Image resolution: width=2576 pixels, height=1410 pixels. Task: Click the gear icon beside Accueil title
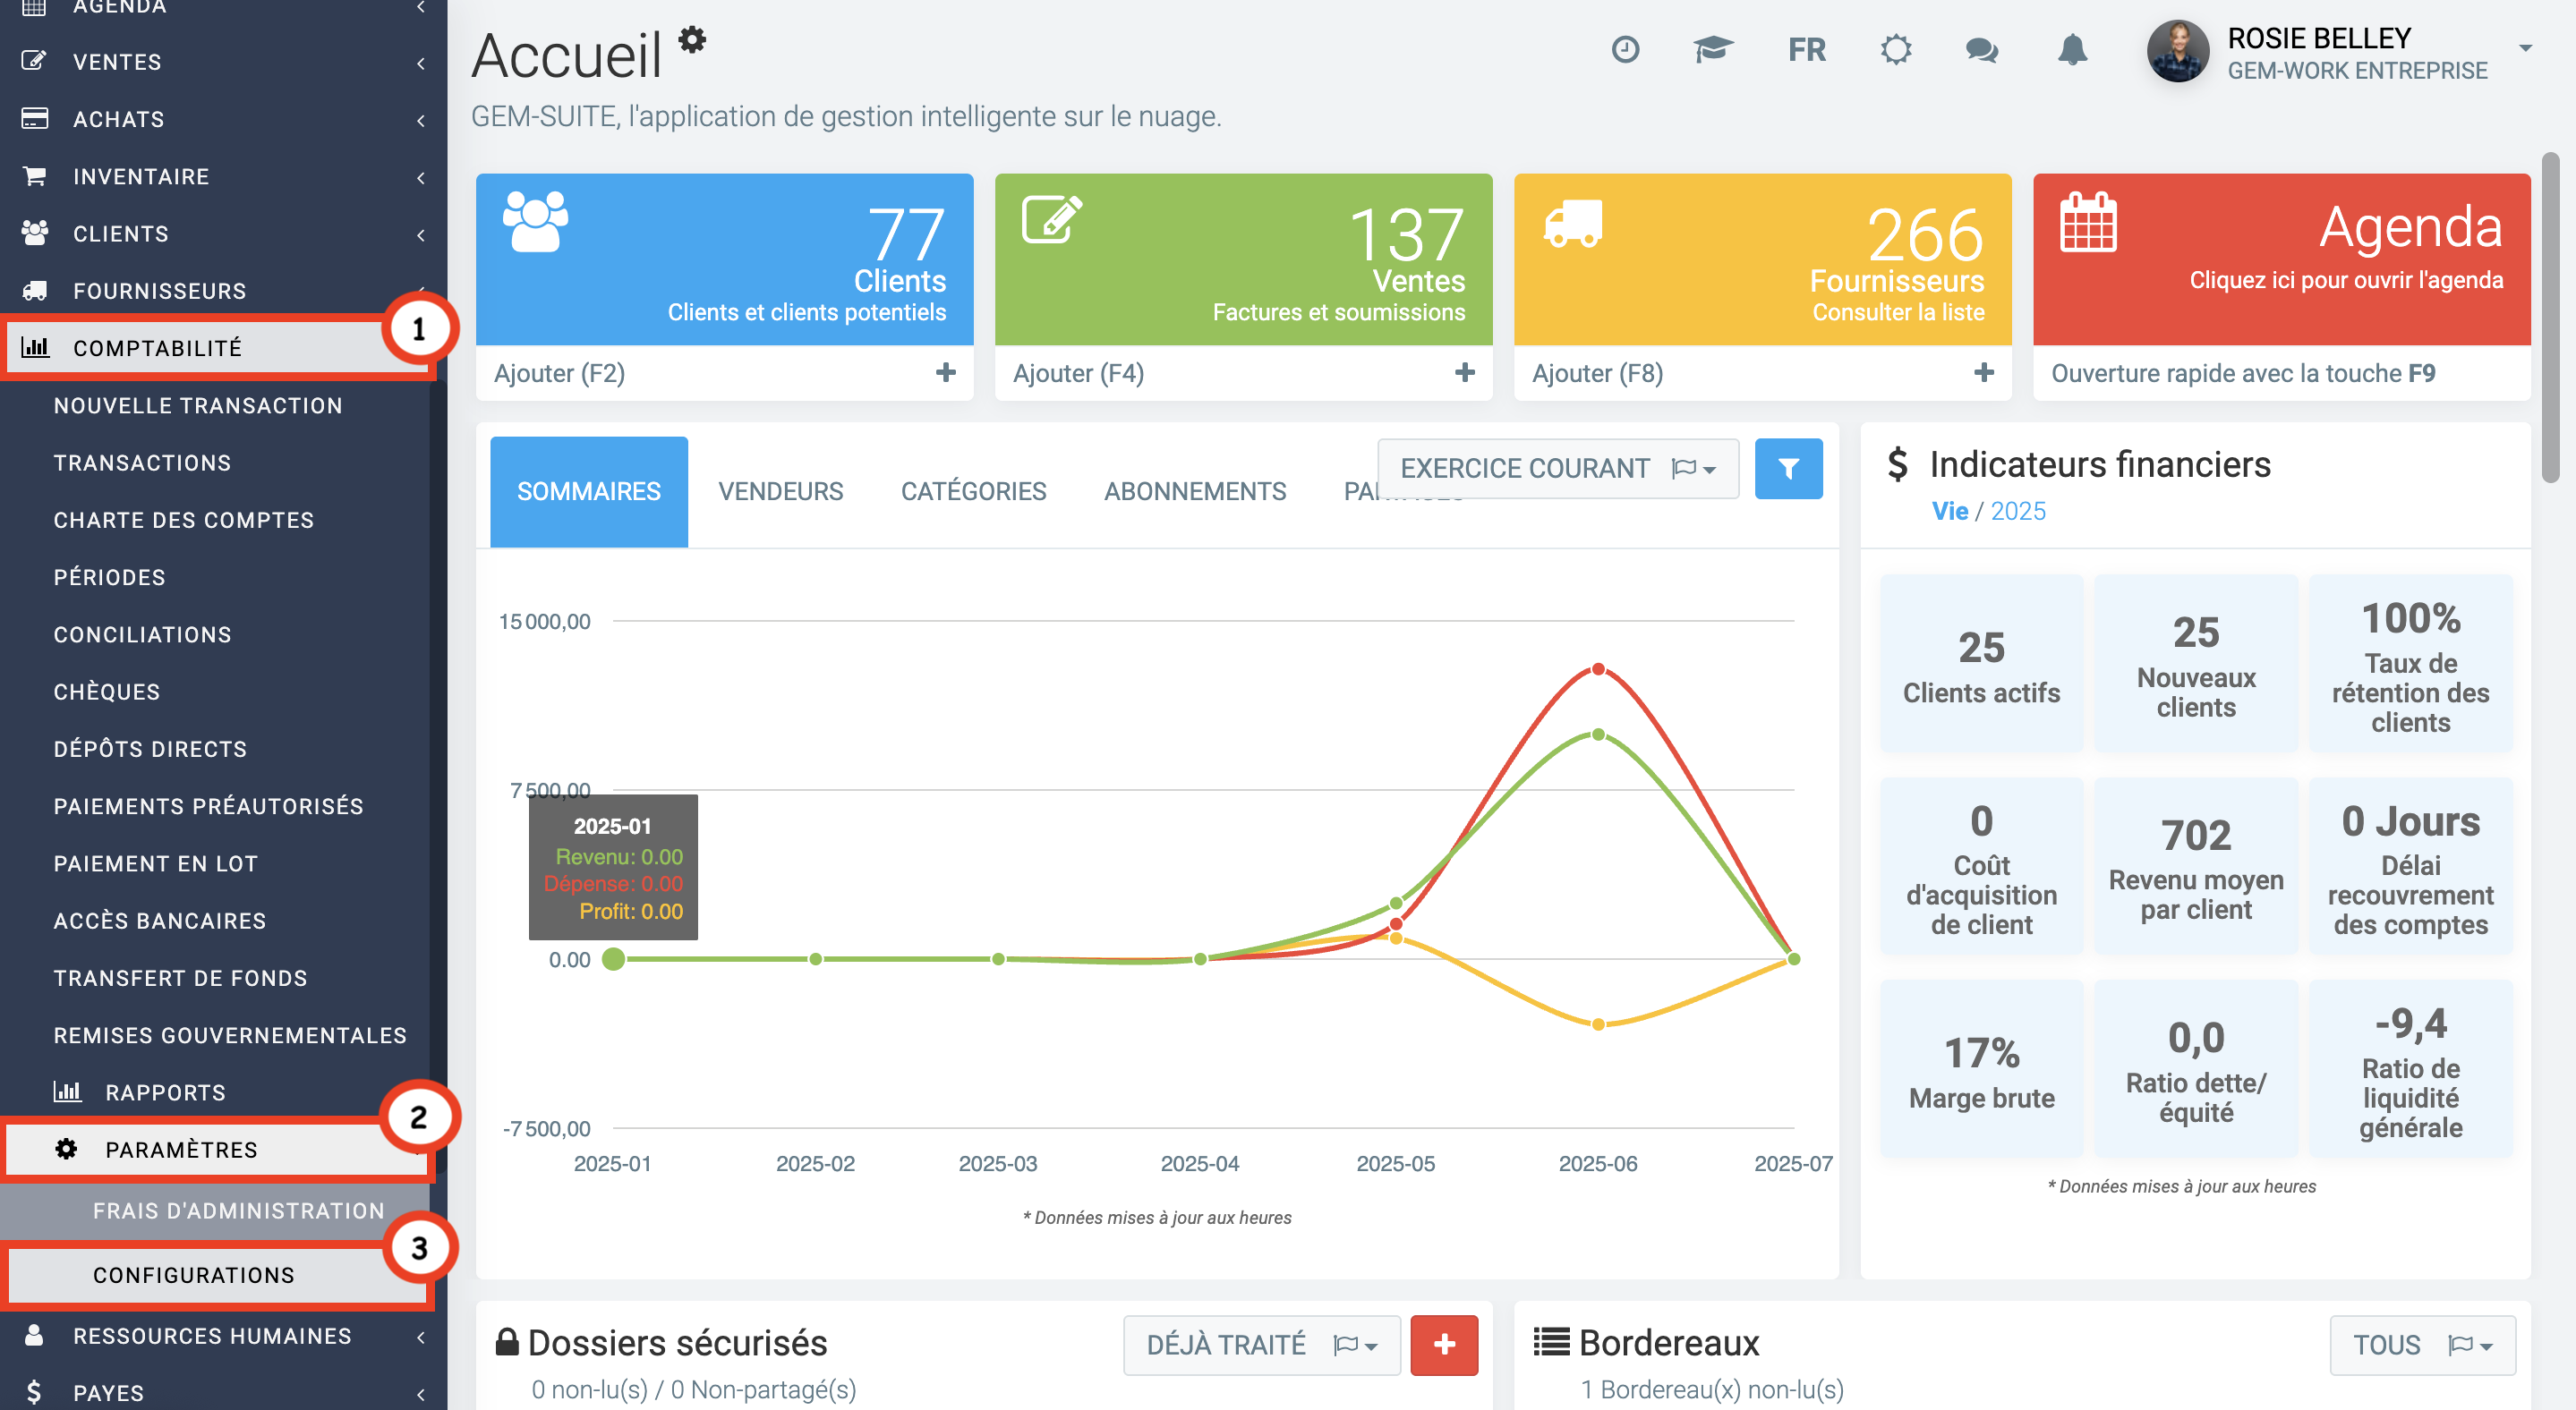[692, 40]
